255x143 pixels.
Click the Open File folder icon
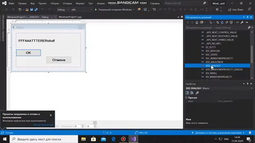coord(27,10)
